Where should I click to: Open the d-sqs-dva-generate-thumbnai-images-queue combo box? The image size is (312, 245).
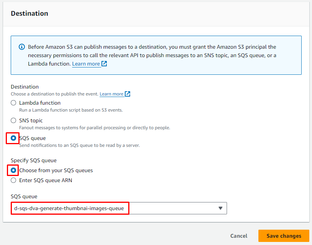tap(115, 208)
